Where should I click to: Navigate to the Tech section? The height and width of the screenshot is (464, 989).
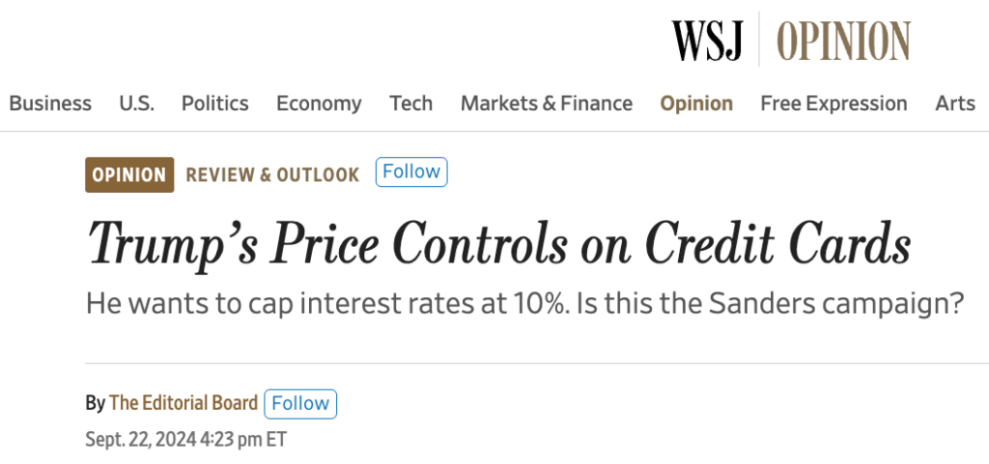410,103
